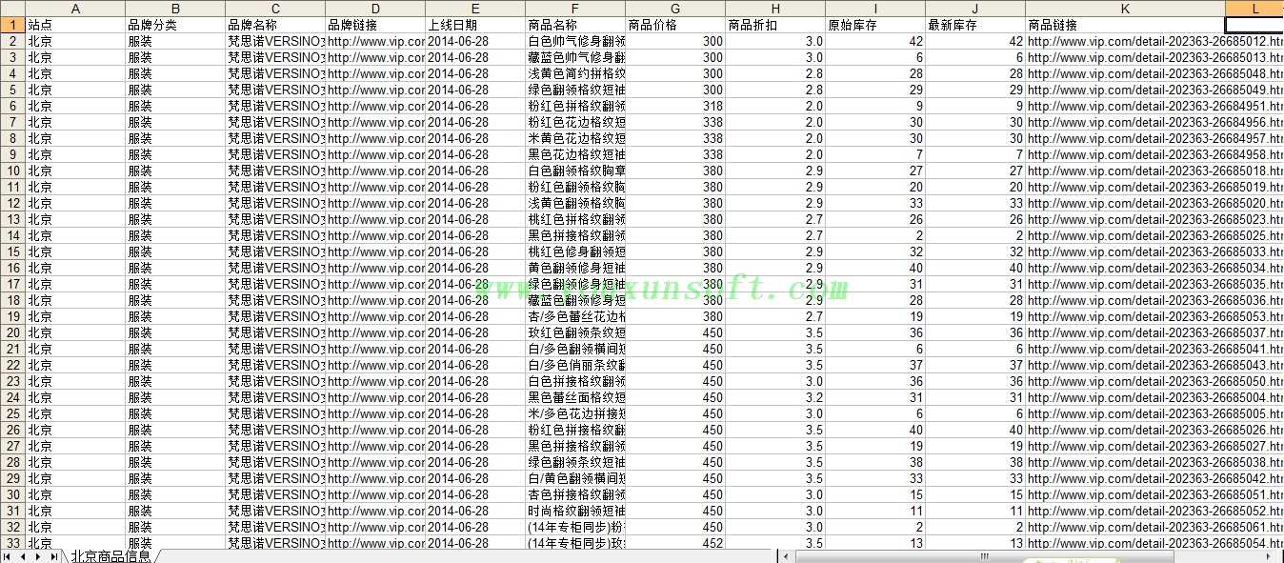Select column L header

click(x=1254, y=9)
